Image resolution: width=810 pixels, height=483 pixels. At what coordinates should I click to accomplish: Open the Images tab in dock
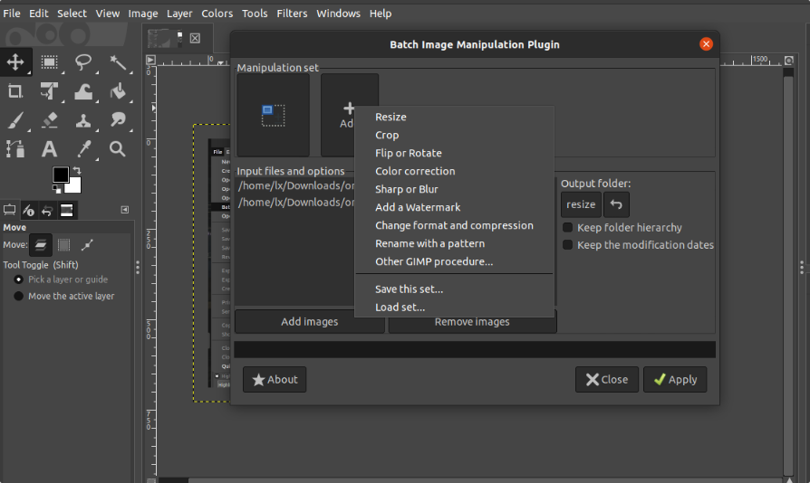[67, 210]
